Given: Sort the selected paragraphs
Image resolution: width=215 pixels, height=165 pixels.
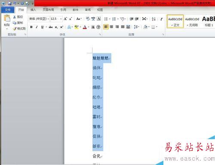Looking at the screenshot, I should click(154, 19).
